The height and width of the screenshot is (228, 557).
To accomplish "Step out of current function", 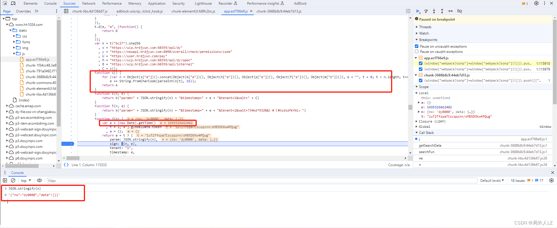I will [442, 11].
